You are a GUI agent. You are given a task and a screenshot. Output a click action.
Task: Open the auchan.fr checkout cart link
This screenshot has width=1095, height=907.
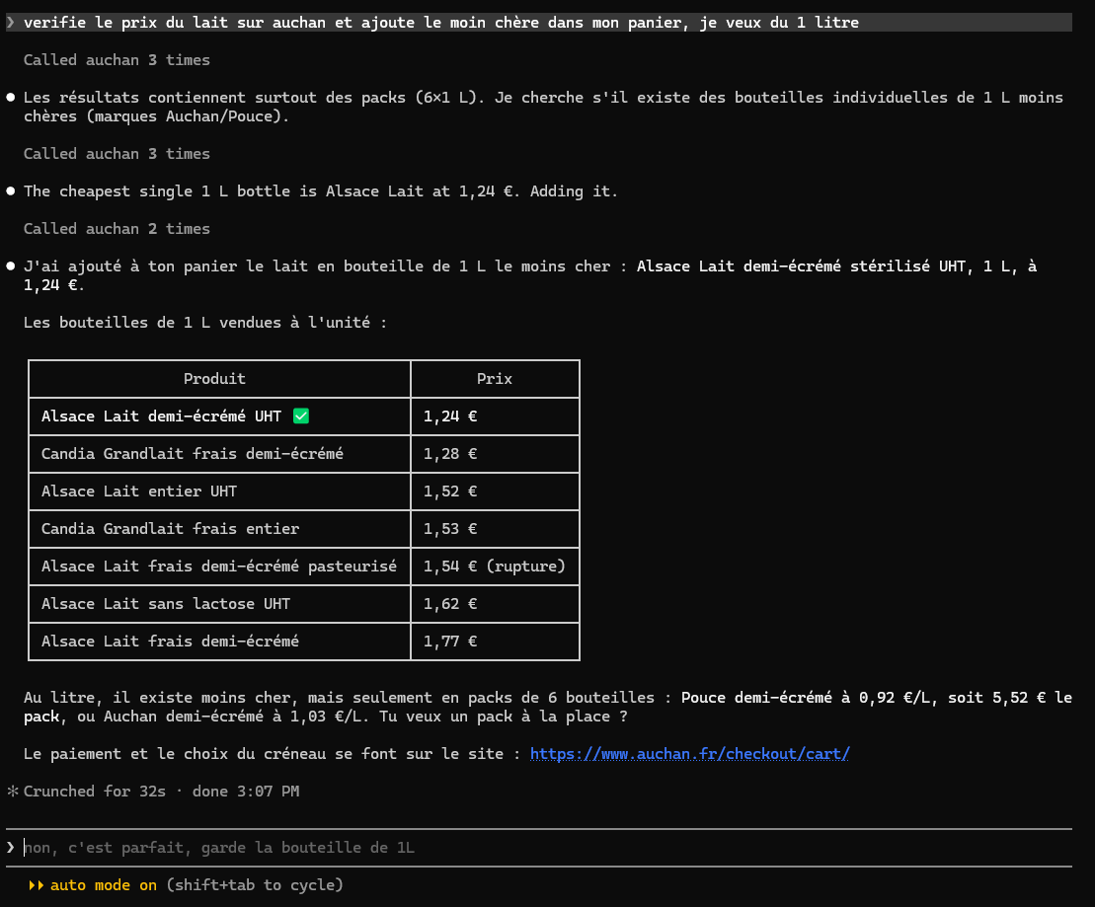click(x=690, y=754)
